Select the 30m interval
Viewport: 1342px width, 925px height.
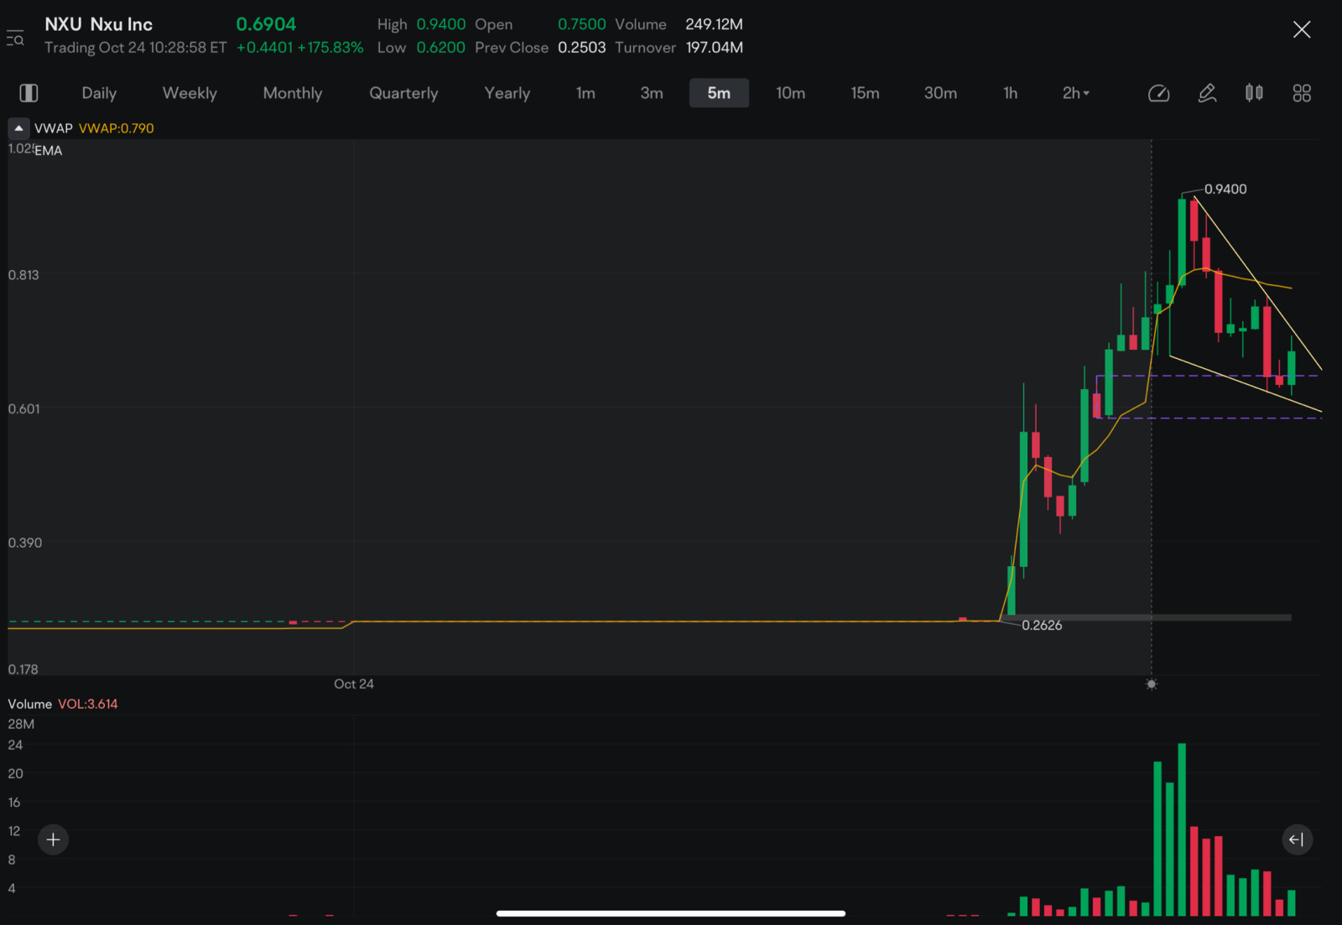pyautogui.click(x=940, y=93)
